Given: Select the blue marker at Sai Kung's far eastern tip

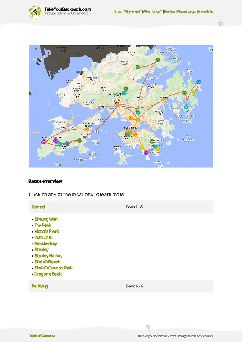Looking at the screenshot, I should point(198,82).
